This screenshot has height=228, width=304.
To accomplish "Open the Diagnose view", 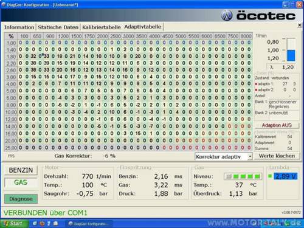I will tap(21, 199).
